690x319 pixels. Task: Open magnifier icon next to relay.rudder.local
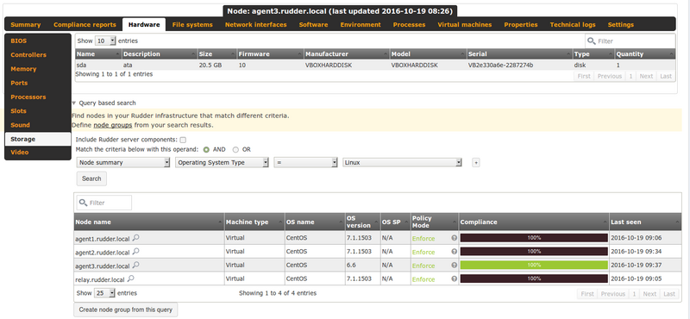coord(131,279)
